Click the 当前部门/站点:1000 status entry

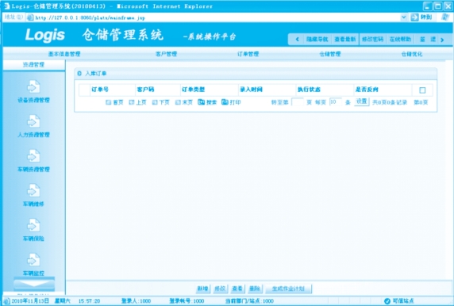click(249, 301)
